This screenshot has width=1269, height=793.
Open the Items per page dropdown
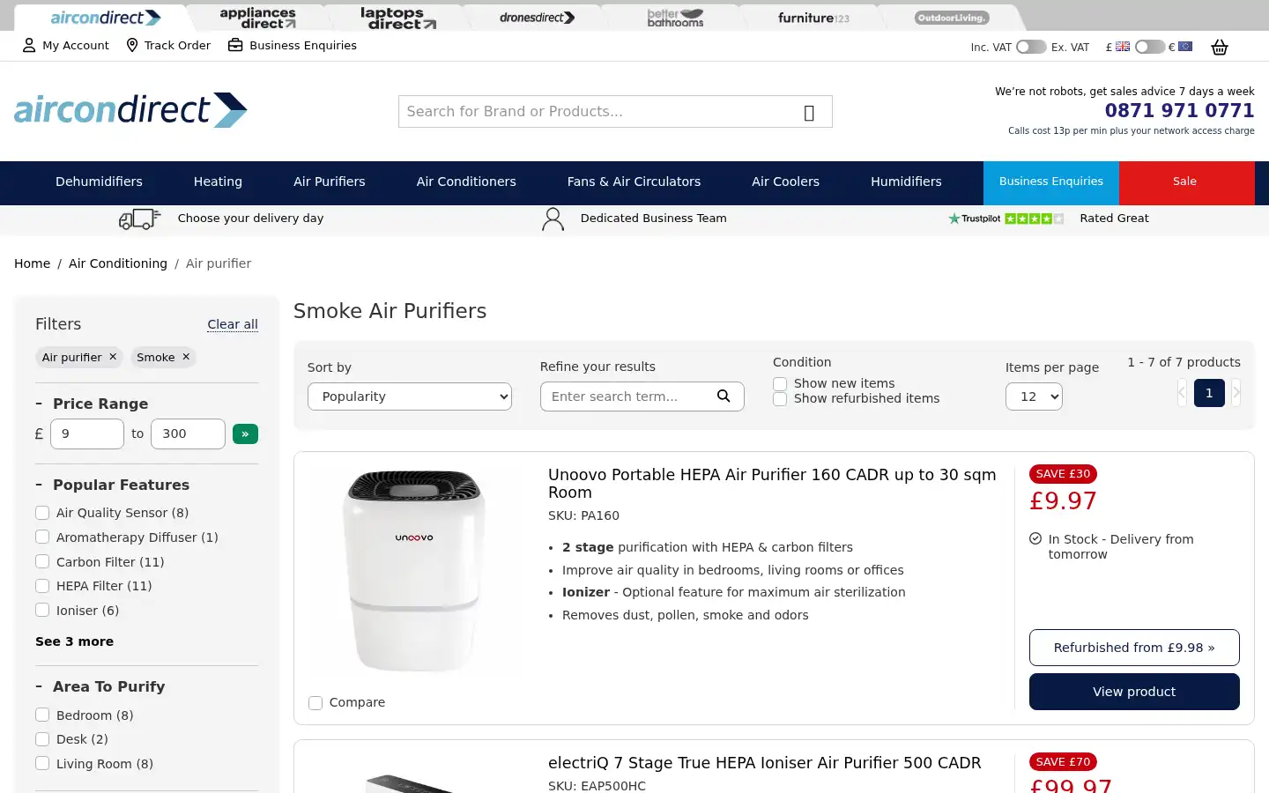1034,396
